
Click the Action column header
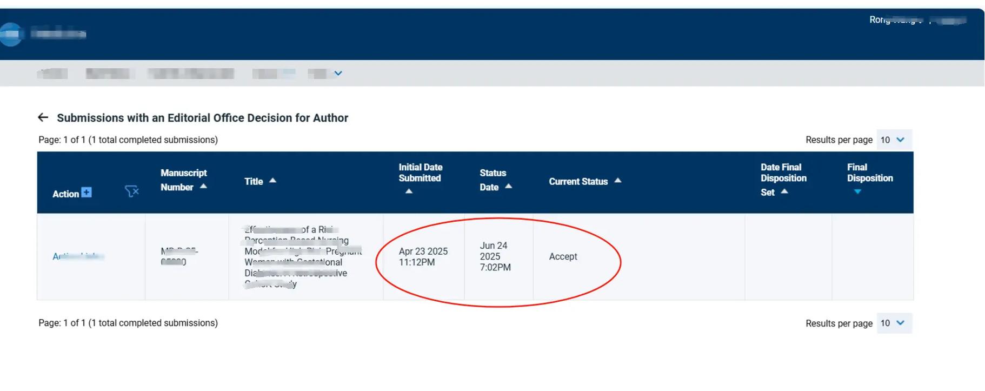coord(65,194)
